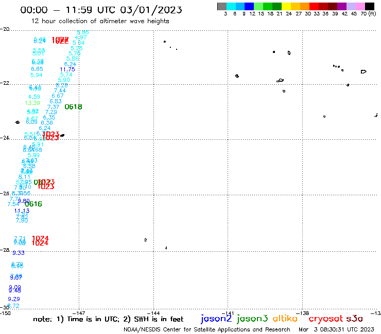Image resolution: width=381 pixels, height=334 pixels.
Task: Click the blue "11.13" wave height value
Action: [x=22, y=211]
